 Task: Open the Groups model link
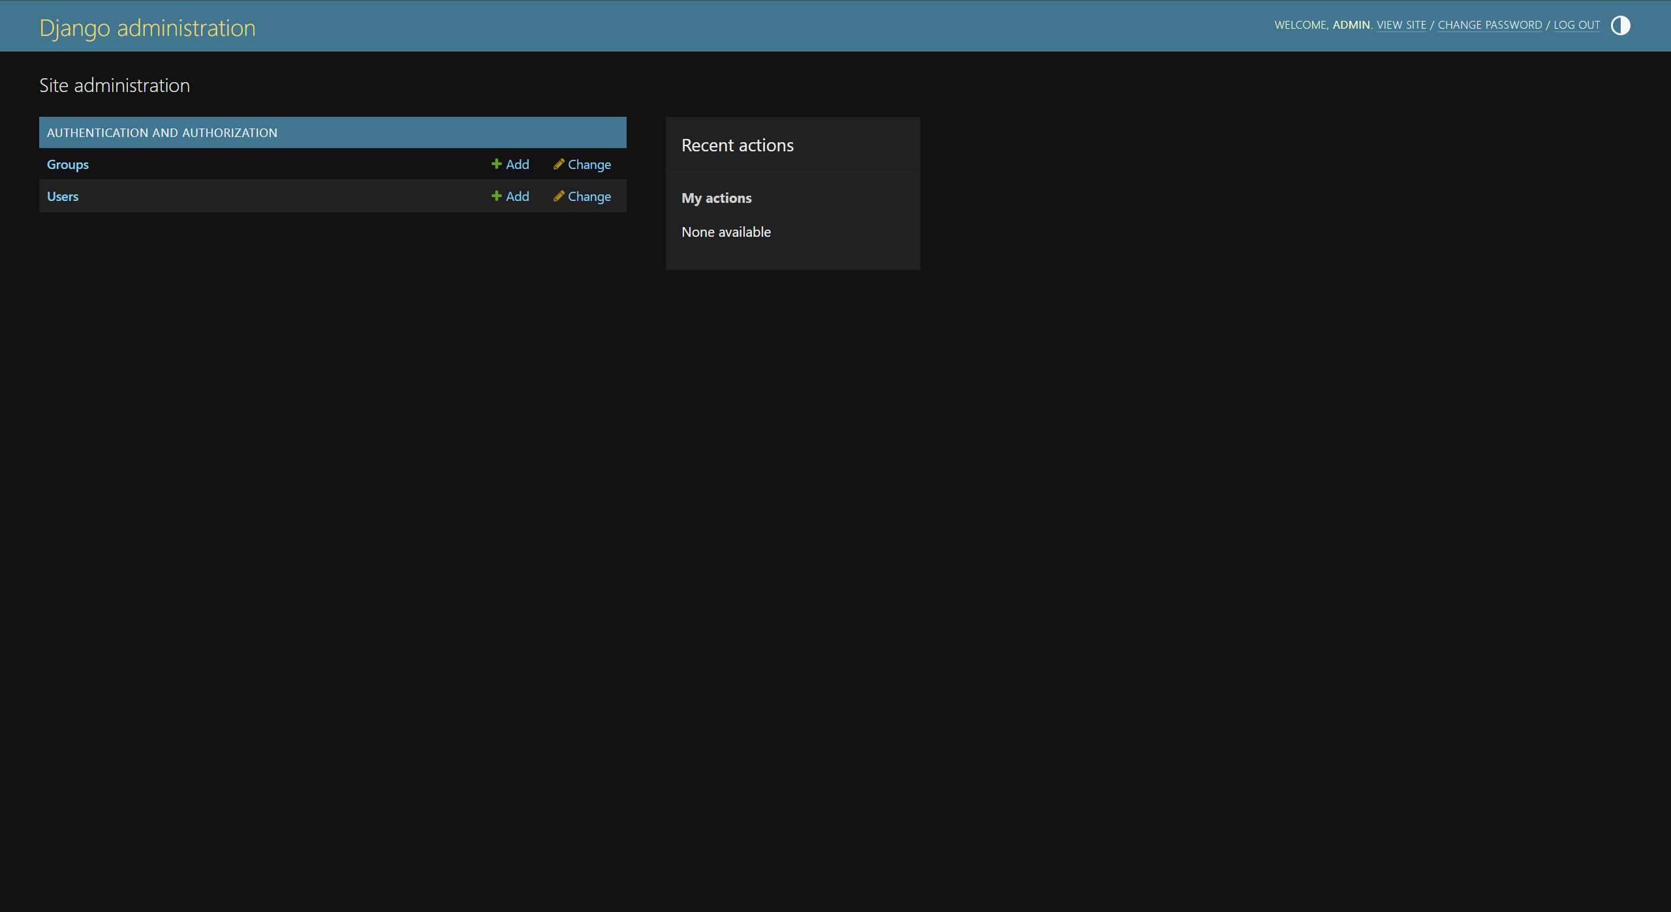68,164
